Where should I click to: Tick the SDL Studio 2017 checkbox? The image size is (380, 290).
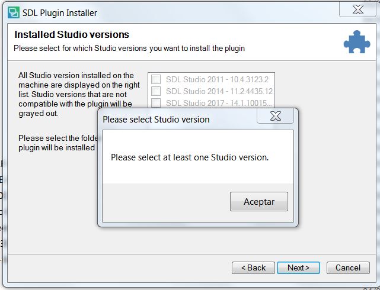pyautogui.click(x=156, y=102)
